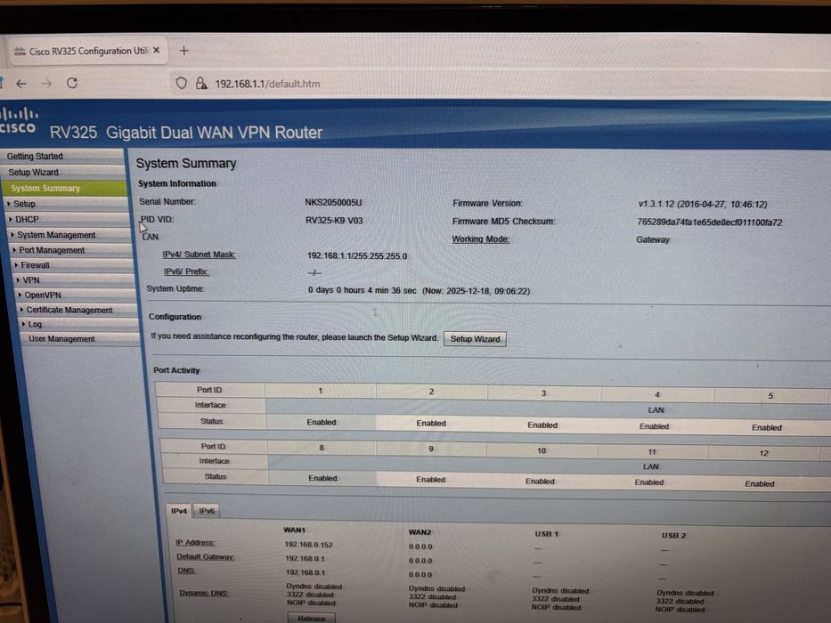The height and width of the screenshot is (623, 831).
Task: Click port 3 Enabled status cell
Action: (542, 425)
